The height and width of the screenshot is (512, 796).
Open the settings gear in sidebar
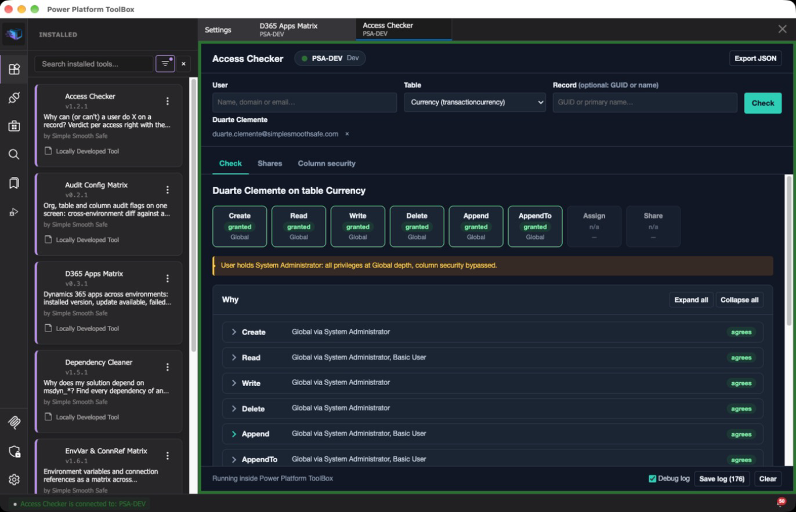pyautogui.click(x=14, y=480)
